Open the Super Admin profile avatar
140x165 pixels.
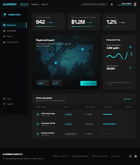pyautogui.click(x=135, y=5)
